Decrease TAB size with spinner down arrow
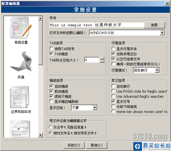Viewport: 171px width, 151px height. coord(102,61)
